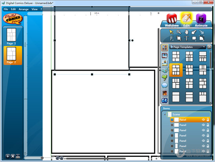Click the bring-forward arrange tool icon
215x162 pixels.
coord(194,32)
